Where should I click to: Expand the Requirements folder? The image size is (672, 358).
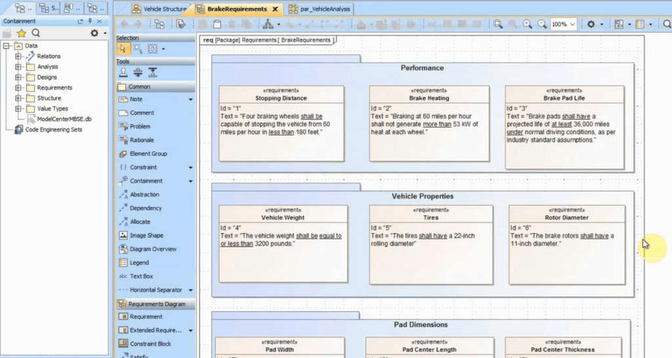(18, 88)
